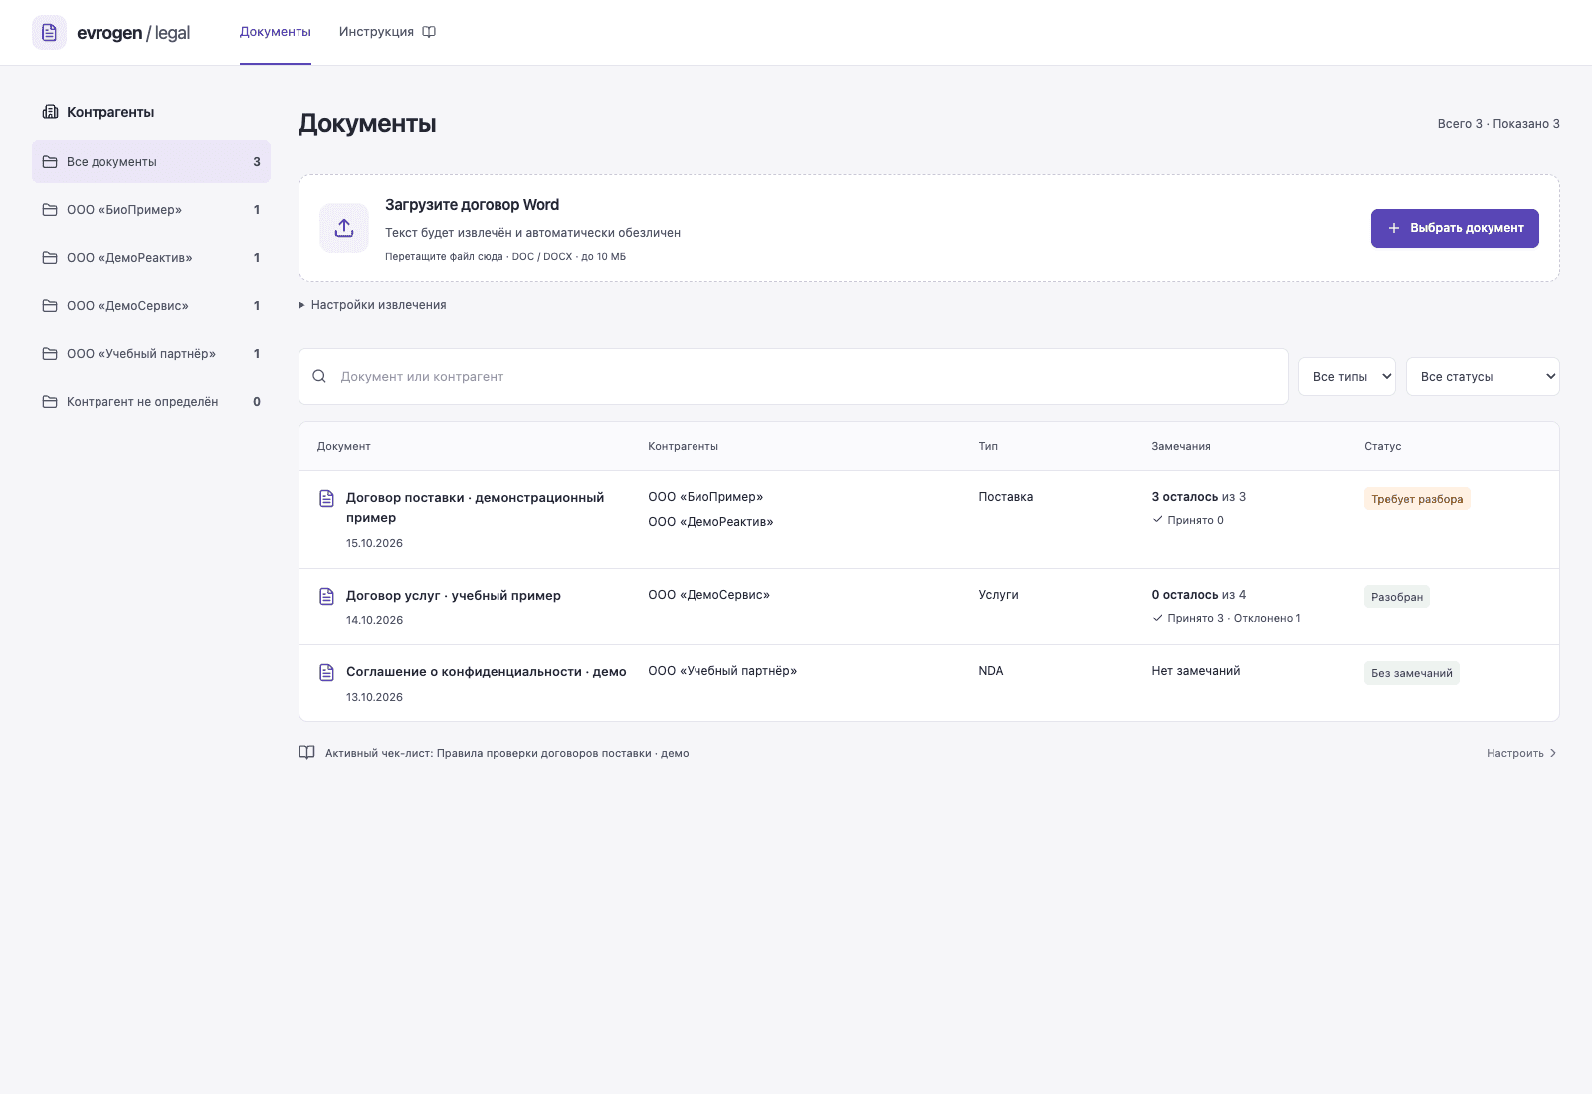Screen dimensions: 1592x1094
Task: Open the Настроить link
Action: click(1521, 753)
